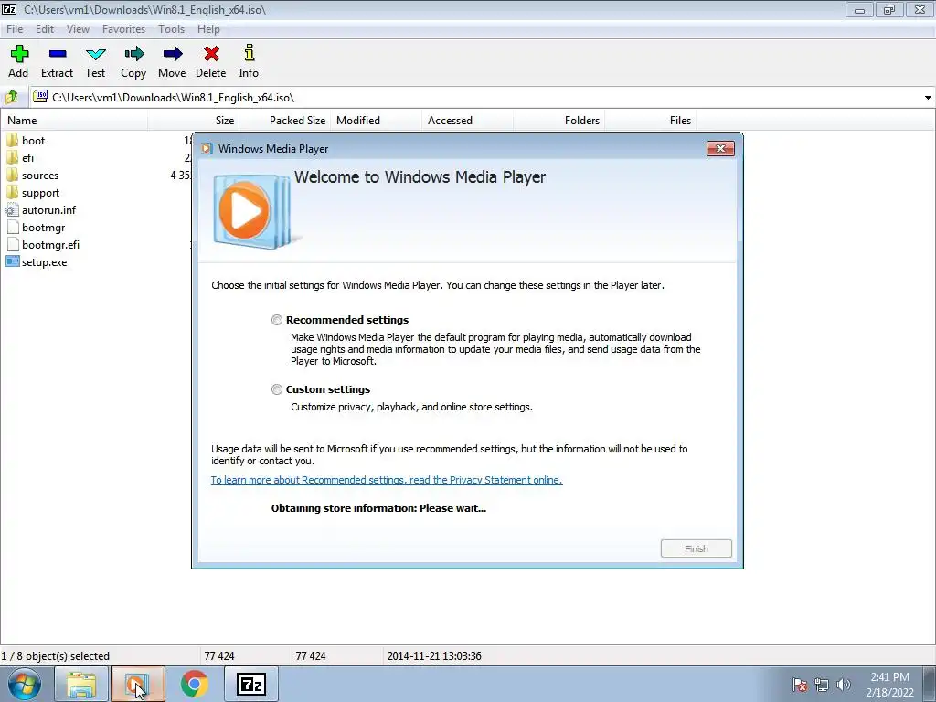Sort by the Packed Size column header
The image size is (936, 702).
click(x=285, y=120)
